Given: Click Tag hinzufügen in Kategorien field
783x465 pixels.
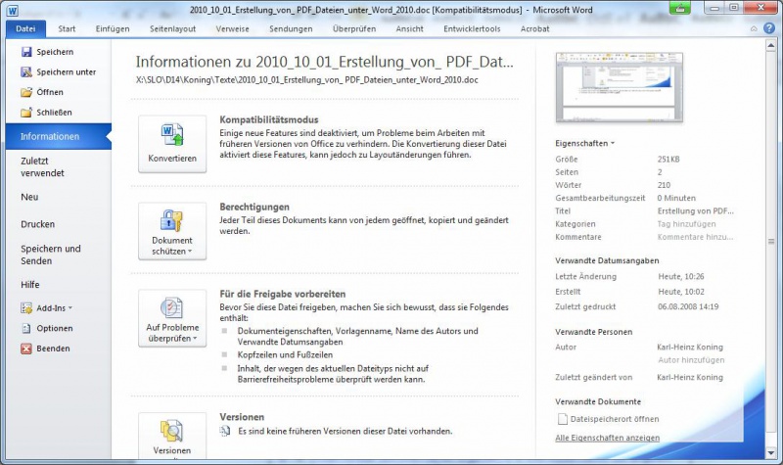Looking at the screenshot, I should pyautogui.click(x=687, y=224).
